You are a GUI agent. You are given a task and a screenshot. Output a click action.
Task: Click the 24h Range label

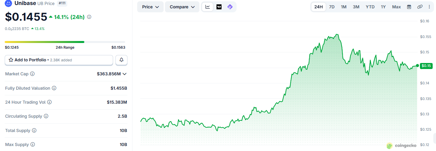(x=65, y=47)
